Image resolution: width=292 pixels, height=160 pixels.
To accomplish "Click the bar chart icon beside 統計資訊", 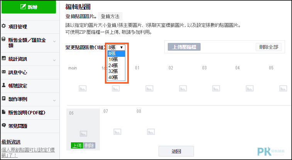I will (x=3, y=58).
